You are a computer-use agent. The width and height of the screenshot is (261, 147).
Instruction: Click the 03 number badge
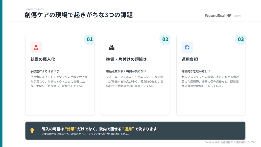(x=241, y=39)
